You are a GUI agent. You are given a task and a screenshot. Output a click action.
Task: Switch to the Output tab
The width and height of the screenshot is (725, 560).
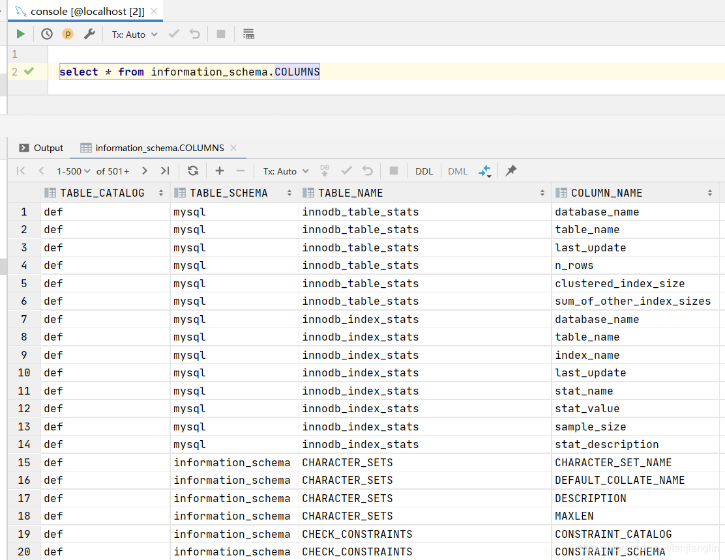tap(40, 148)
